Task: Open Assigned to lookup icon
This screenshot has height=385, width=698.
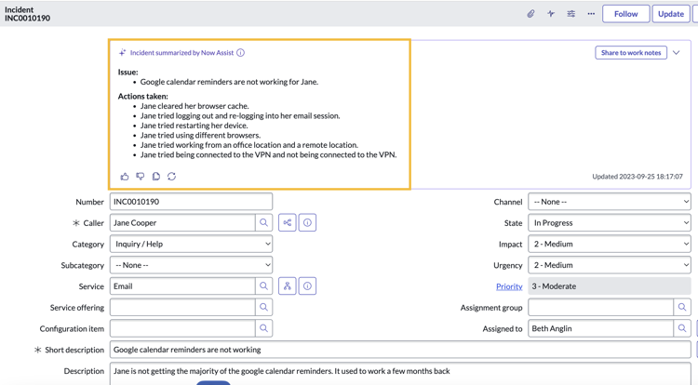Action: tap(682, 328)
